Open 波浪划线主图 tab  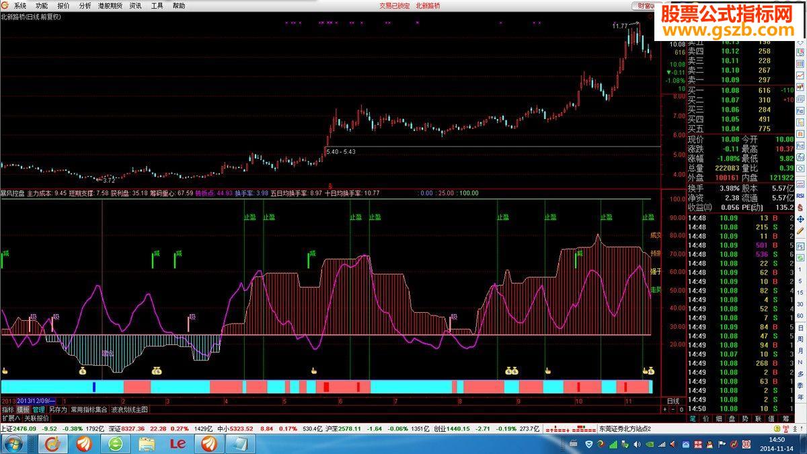[129, 409]
